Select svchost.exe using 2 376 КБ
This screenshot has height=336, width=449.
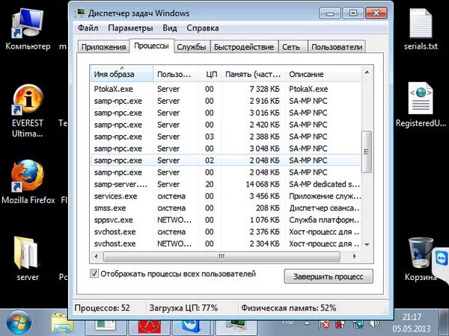(226, 232)
